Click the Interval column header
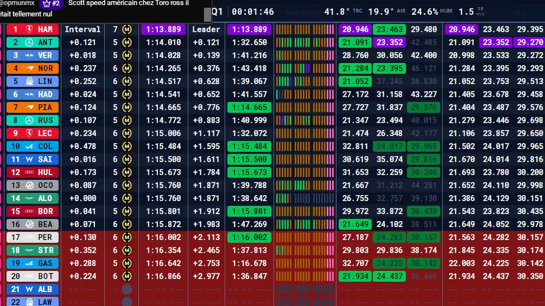The height and width of the screenshot is (306, 545). (x=83, y=29)
